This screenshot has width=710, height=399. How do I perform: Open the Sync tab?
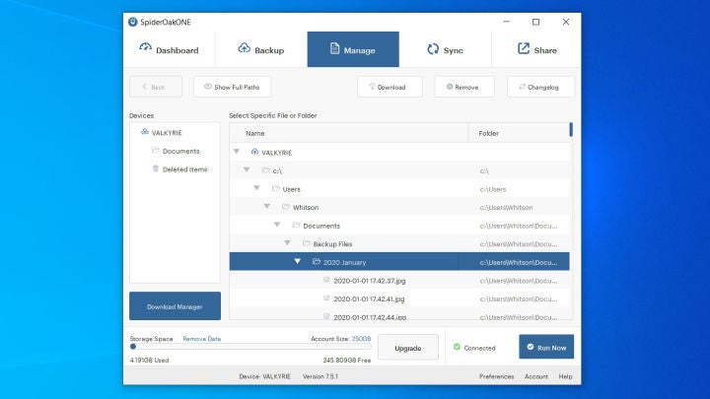(445, 50)
